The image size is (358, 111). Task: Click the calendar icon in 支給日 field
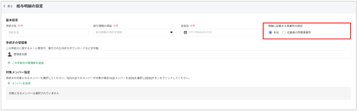click(185, 33)
